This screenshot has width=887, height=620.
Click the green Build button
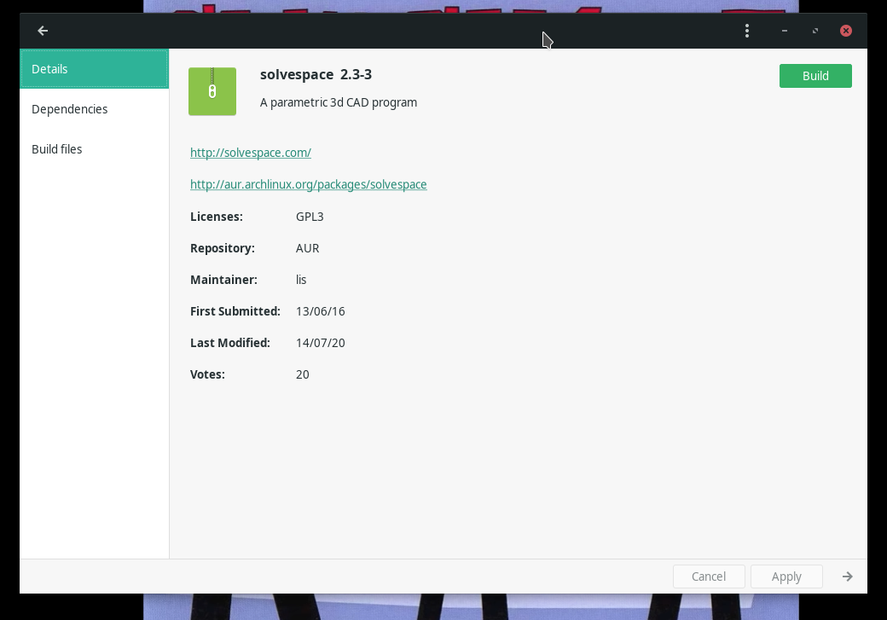click(815, 76)
